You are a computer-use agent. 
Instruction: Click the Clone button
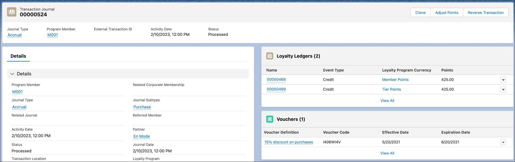click(x=420, y=13)
